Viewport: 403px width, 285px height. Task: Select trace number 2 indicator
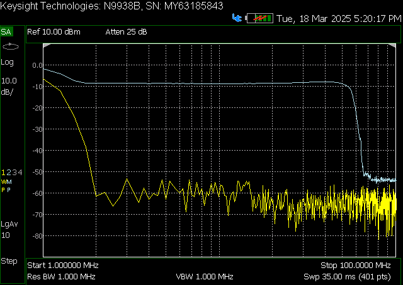coord(8,172)
